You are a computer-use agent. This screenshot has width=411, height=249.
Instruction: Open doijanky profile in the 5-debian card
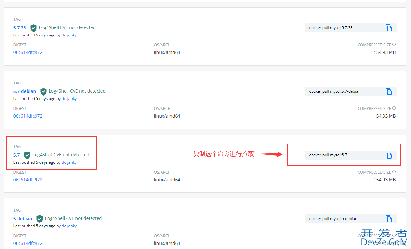tap(69, 226)
